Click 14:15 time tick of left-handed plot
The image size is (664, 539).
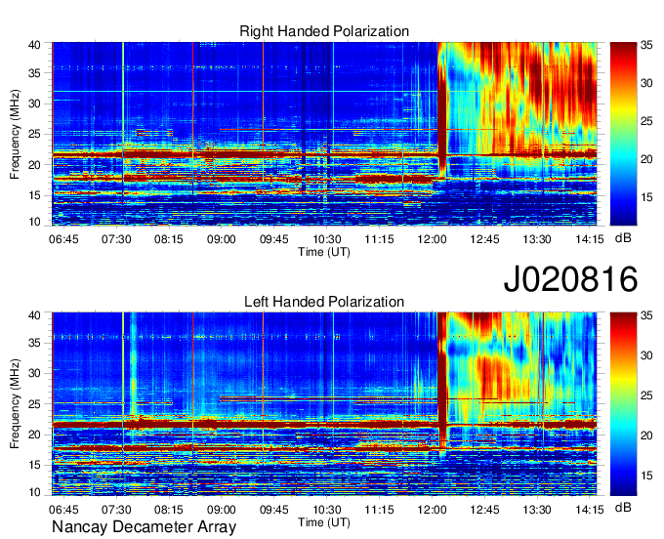(x=590, y=509)
